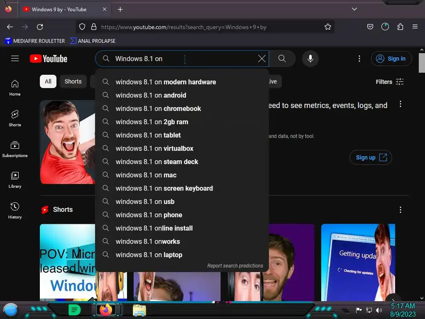
Task: Open Shorts shelf three-dot menu
Action: pyautogui.click(x=401, y=210)
